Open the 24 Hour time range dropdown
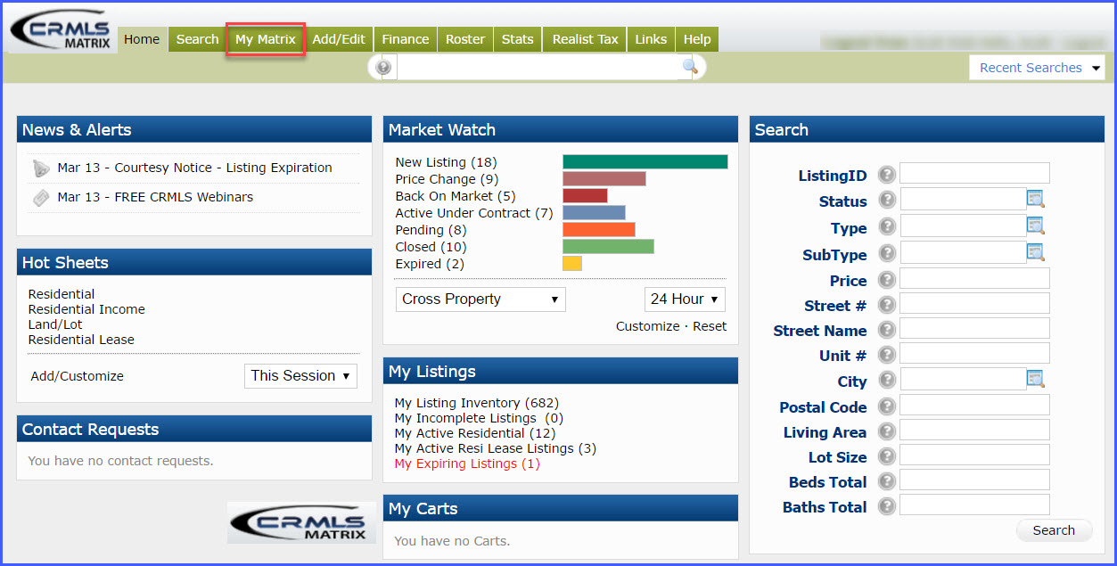 click(x=685, y=299)
